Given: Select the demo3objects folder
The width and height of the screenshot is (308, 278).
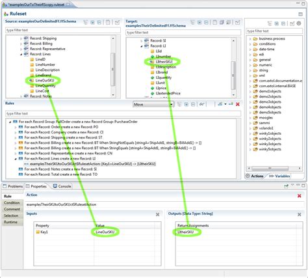Looking at the screenshot, I should [270, 102].
